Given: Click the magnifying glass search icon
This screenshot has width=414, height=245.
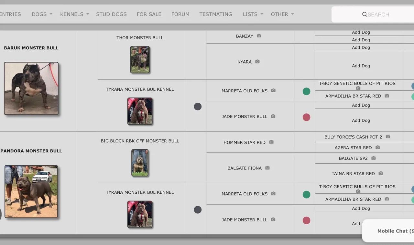Looking at the screenshot, I should 365,15.
